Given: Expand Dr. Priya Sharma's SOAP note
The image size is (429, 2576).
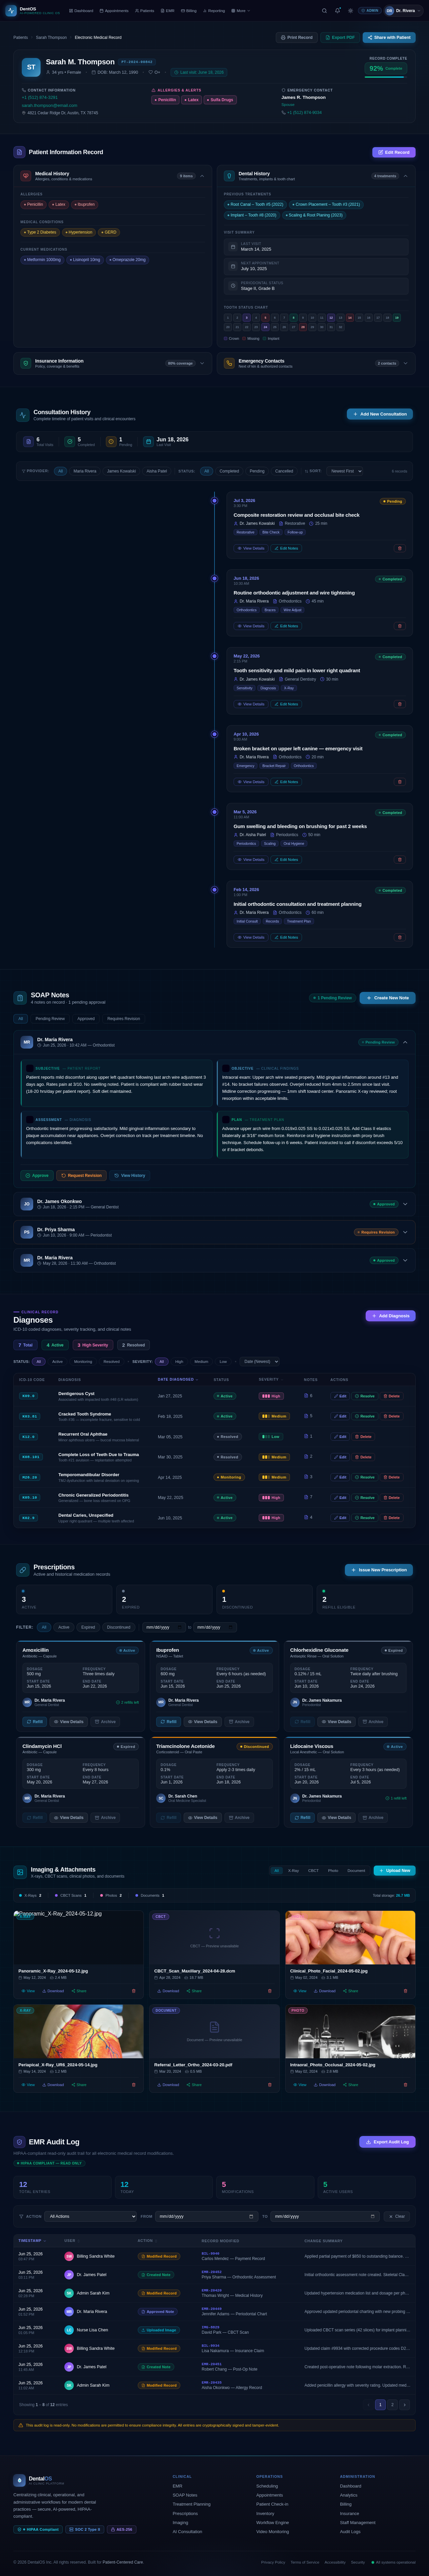Looking at the screenshot, I should pos(405,1232).
